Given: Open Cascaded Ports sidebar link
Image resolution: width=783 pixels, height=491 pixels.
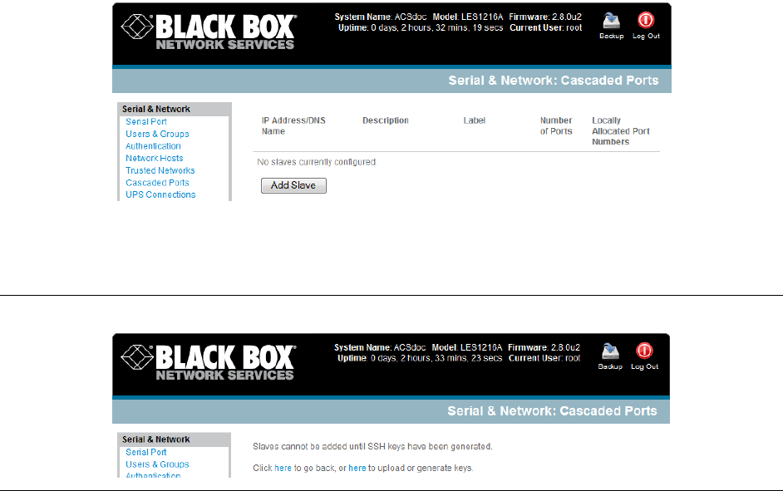Looking at the screenshot, I should pos(157,183).
